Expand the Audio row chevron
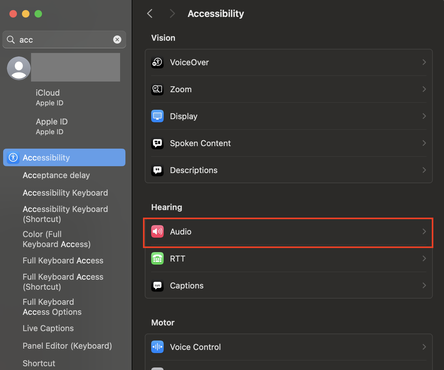 (424, 231)
